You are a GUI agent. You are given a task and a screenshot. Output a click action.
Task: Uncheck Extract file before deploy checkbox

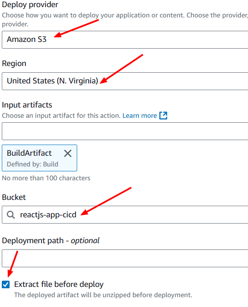click(x=6, y=285)
